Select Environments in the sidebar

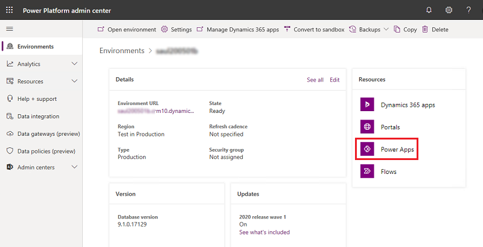pyautogui.click(x=41, y=47)
